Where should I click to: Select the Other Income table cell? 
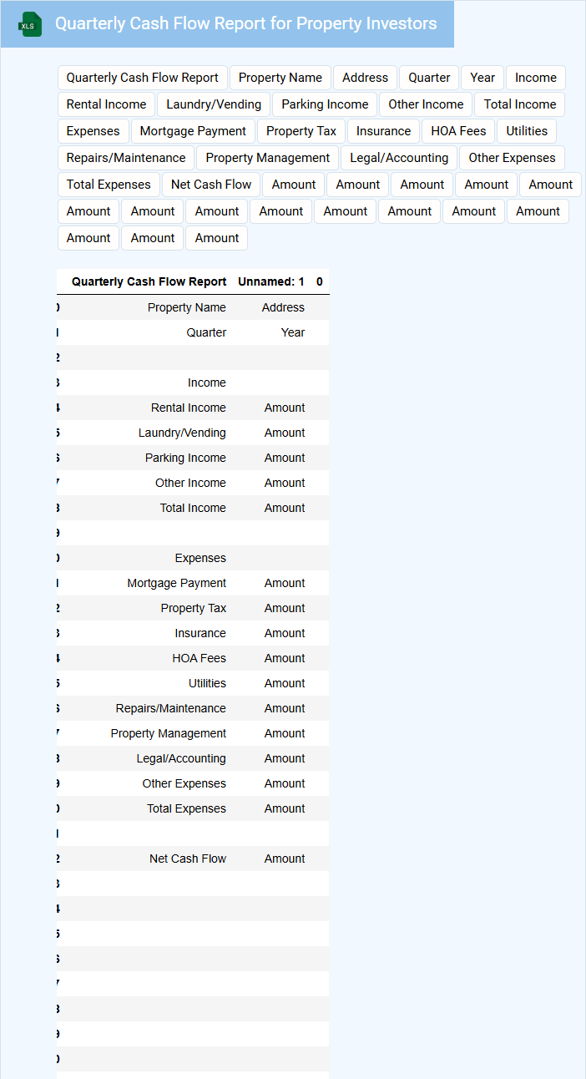coord(190,483)
